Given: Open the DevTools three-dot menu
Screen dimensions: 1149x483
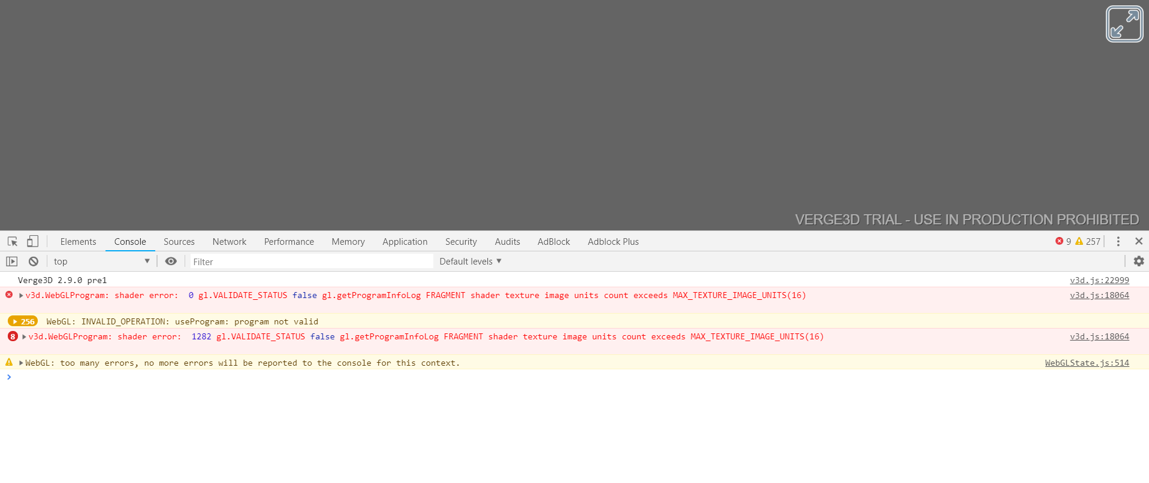Looking at the screenshot, I should (1118, 241).
